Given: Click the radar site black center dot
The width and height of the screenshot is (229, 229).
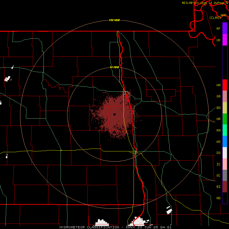Looking at the screenshot, I should coord(114,114).
